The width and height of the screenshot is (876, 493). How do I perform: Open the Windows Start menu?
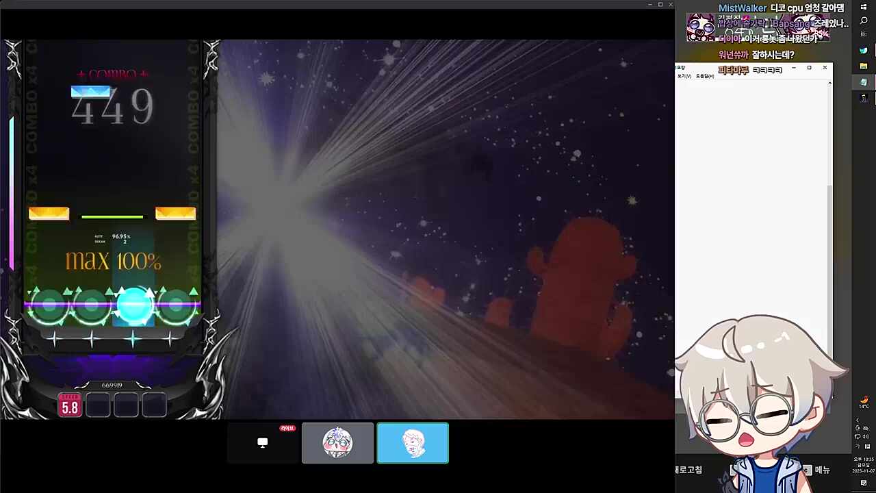[864, 7]
